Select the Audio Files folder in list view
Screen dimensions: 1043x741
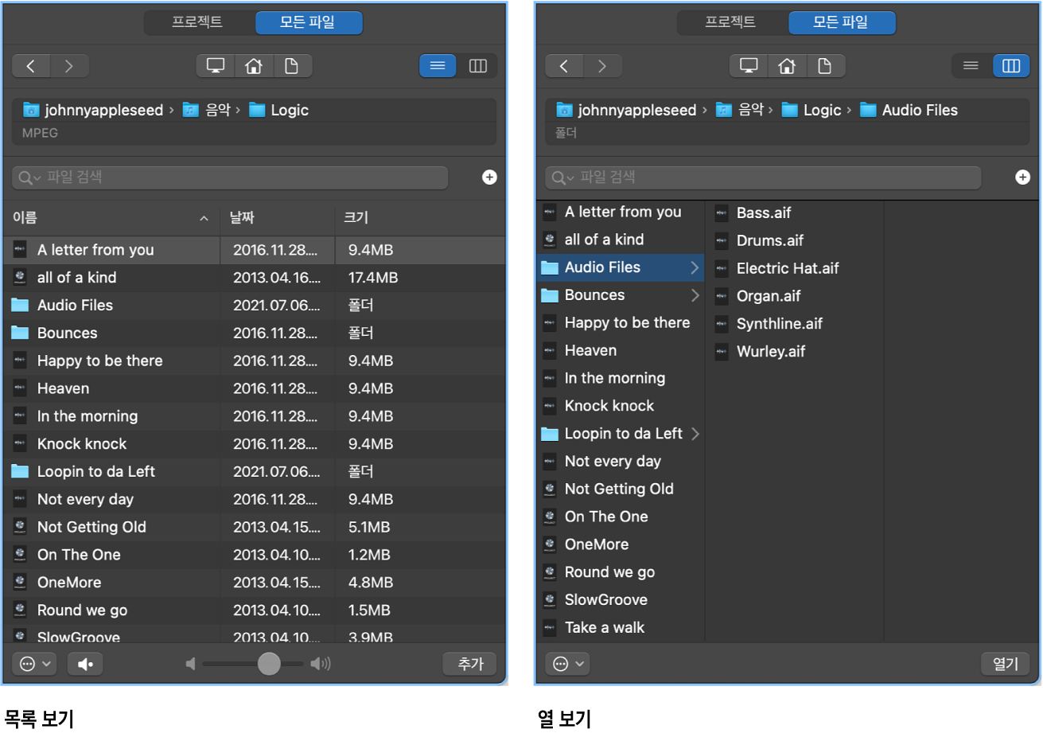click(255, 305)
